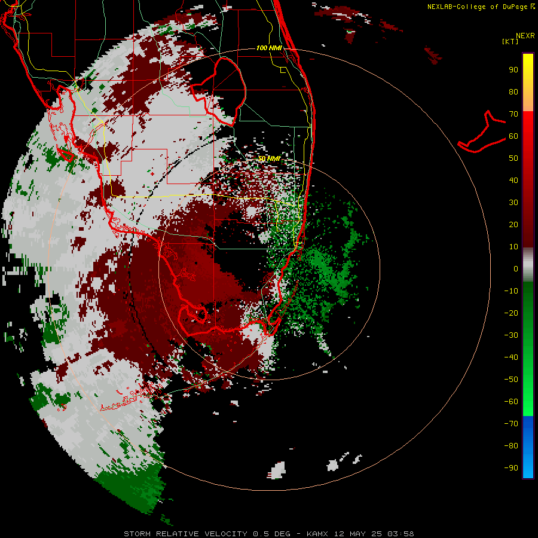Click the 20 value on velocity scale

pyautogui.click(x=513, y=224)
